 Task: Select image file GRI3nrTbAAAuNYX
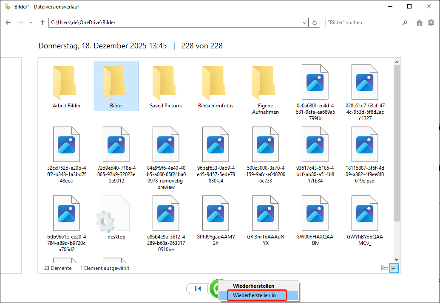click(x=265, y=220)
